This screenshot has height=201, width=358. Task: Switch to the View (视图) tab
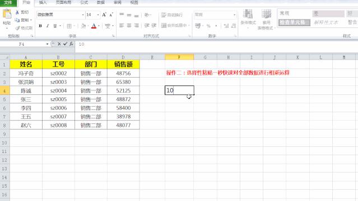(x=134, y=2)
